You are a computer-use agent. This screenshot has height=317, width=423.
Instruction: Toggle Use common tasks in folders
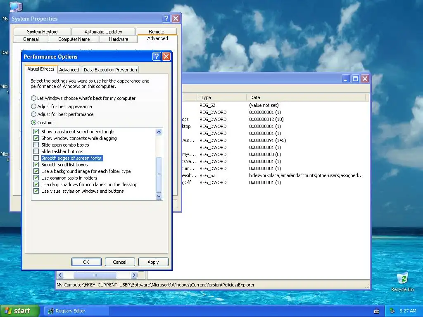point(36,177)
